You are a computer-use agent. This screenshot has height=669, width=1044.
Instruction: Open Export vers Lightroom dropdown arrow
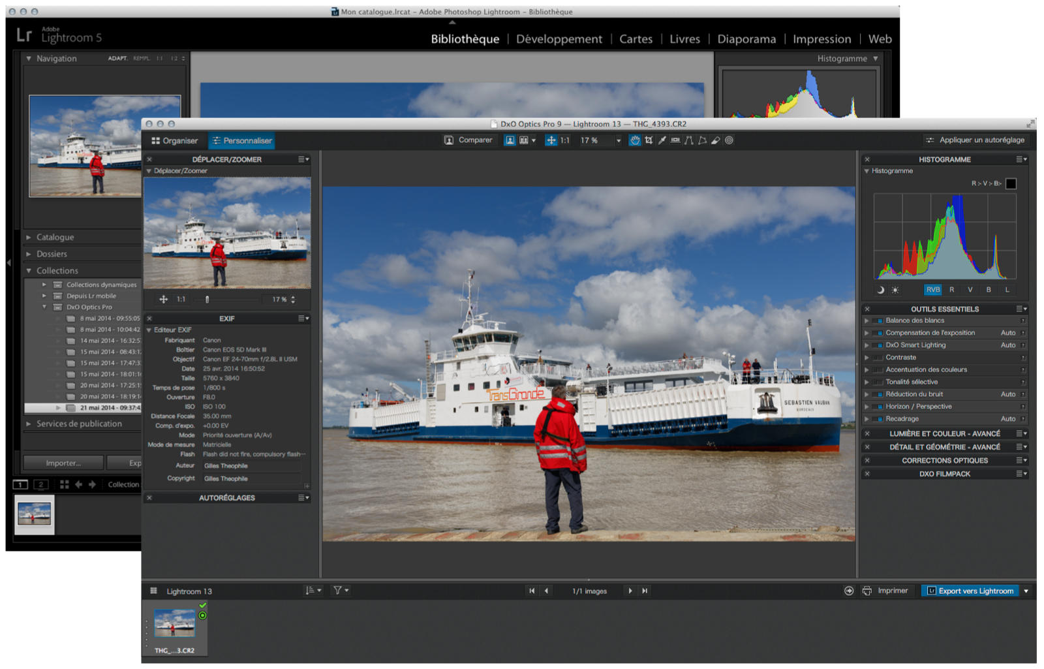tap(1026, 591)
